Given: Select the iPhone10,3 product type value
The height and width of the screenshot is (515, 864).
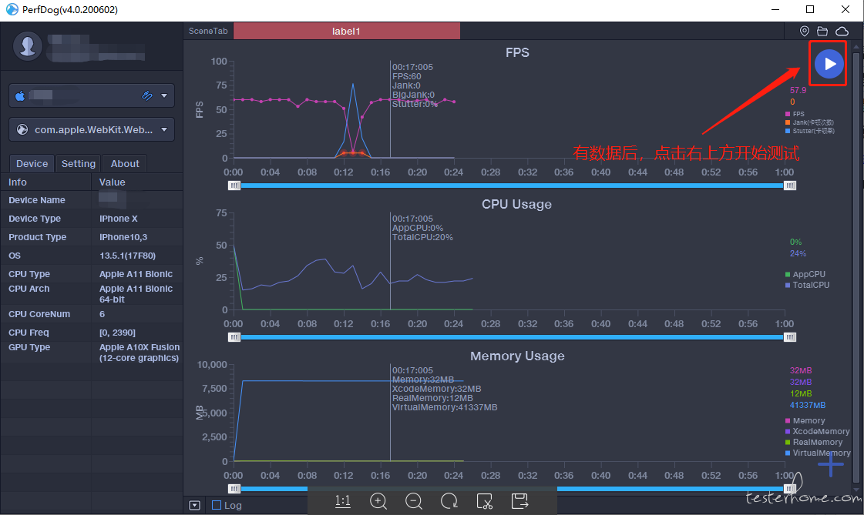Looking at the screenshot, I should 123,237.
